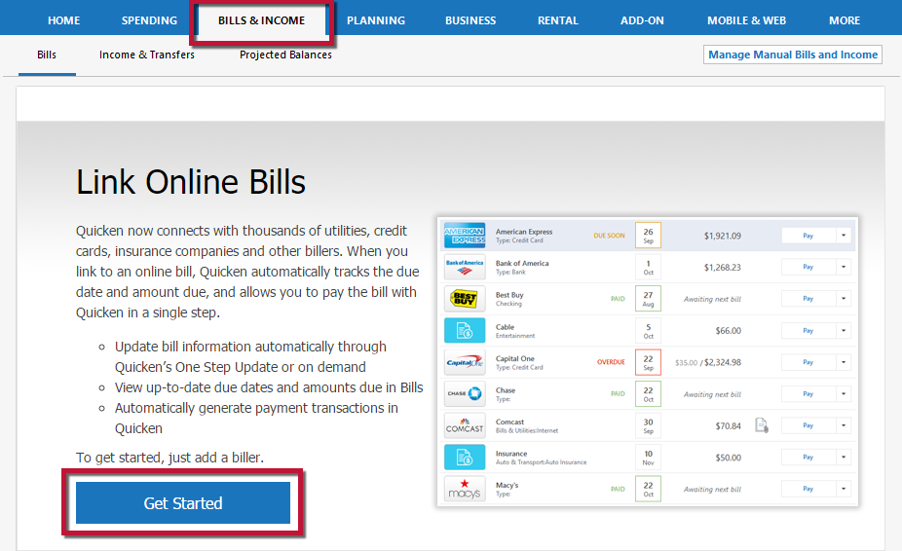The width and height of the screenshot is (902, 551).
Task: Click the Cable bill document icon
Action: [x=465, y=330]
